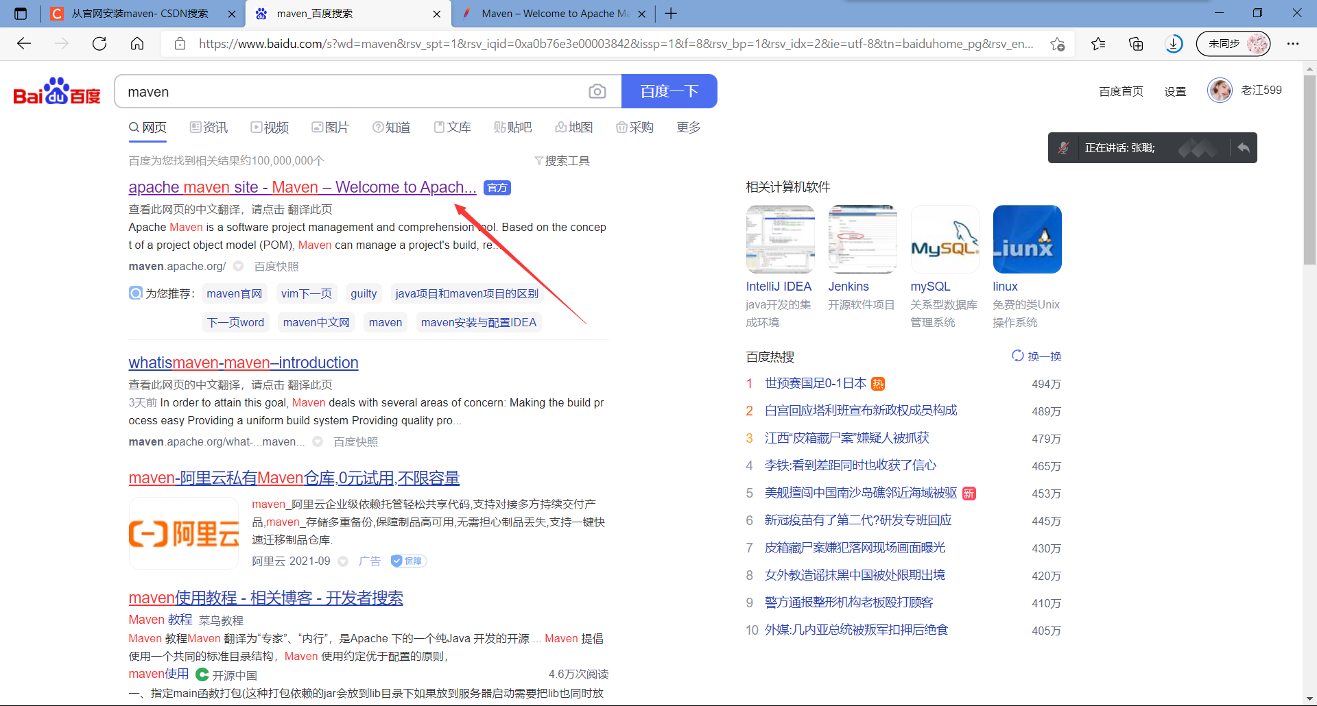Search by image using the camera icon
The image size is (1317, 706).
click(x=597, y=92)
